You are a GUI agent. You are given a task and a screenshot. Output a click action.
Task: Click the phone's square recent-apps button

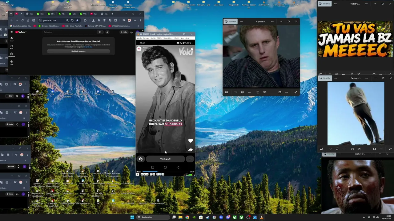(153, 168)
